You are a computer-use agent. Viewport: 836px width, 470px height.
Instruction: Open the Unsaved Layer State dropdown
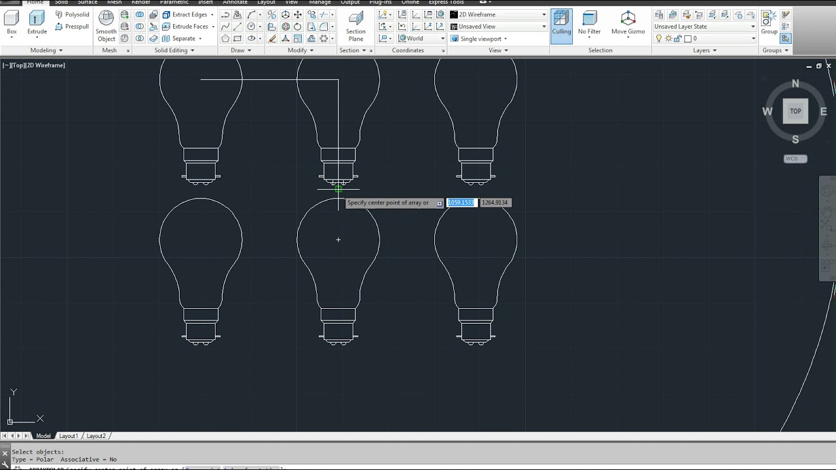705,27
